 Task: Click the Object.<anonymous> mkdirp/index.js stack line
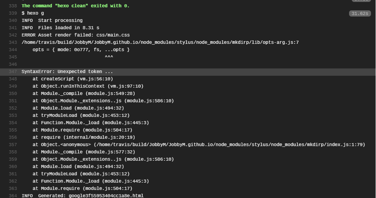pos(199,145)
